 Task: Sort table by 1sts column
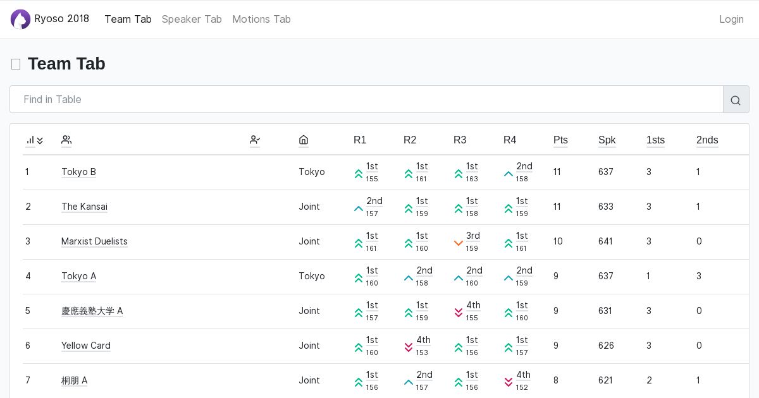point(655,140)
